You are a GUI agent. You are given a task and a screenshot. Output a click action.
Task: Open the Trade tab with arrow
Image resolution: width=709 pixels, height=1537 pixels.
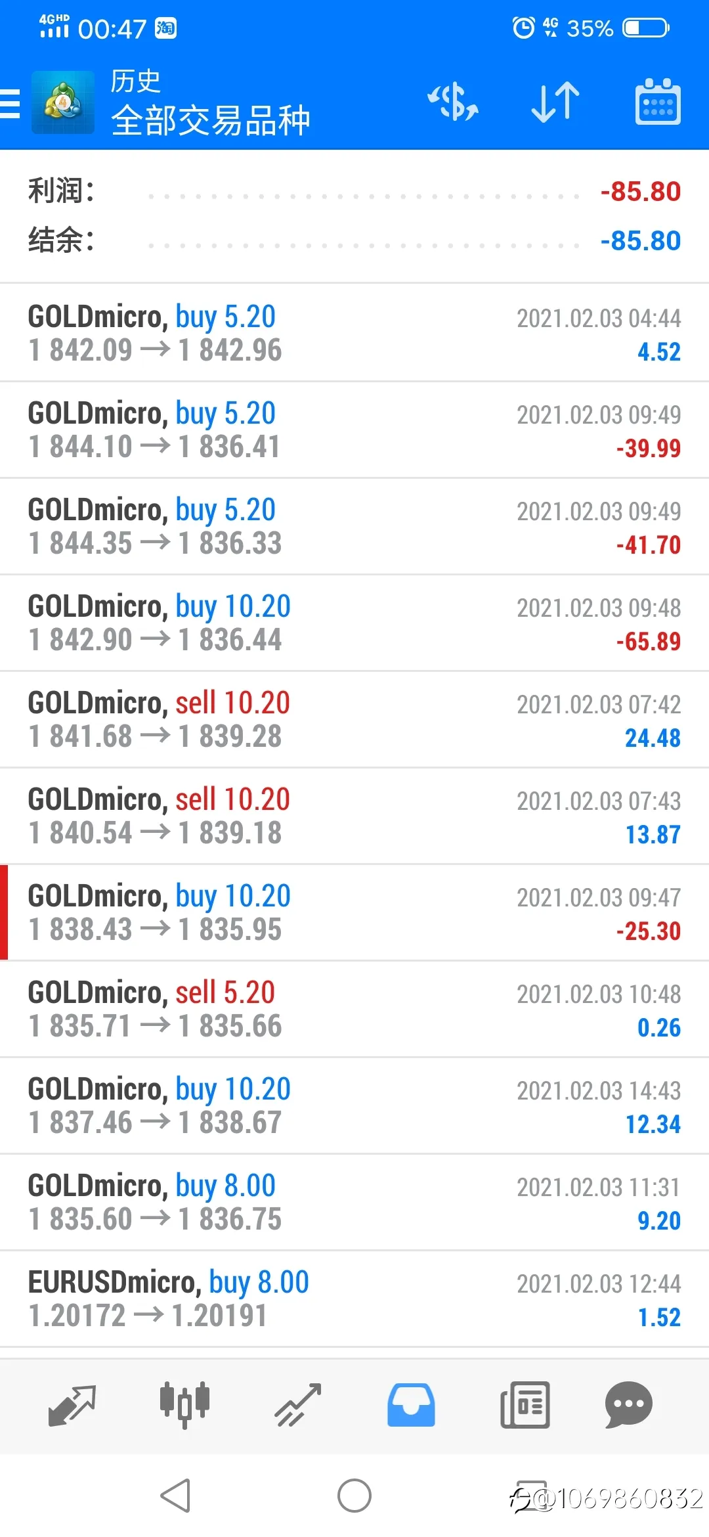(x=298, y=1405)
